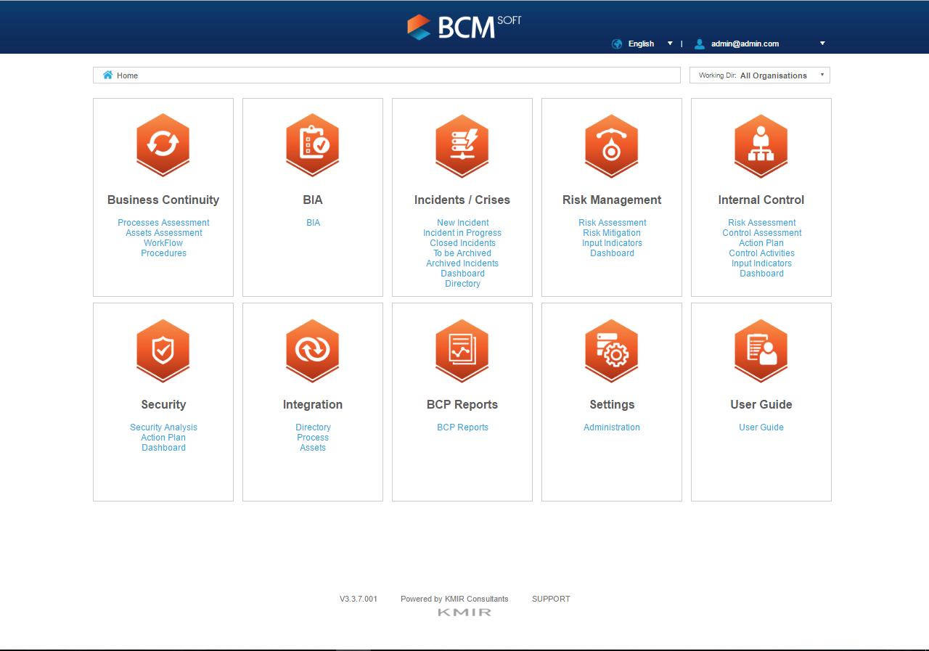The image size is (929, 651).
Task: Open the New Incident entry
Action: [x=462, y=223]
